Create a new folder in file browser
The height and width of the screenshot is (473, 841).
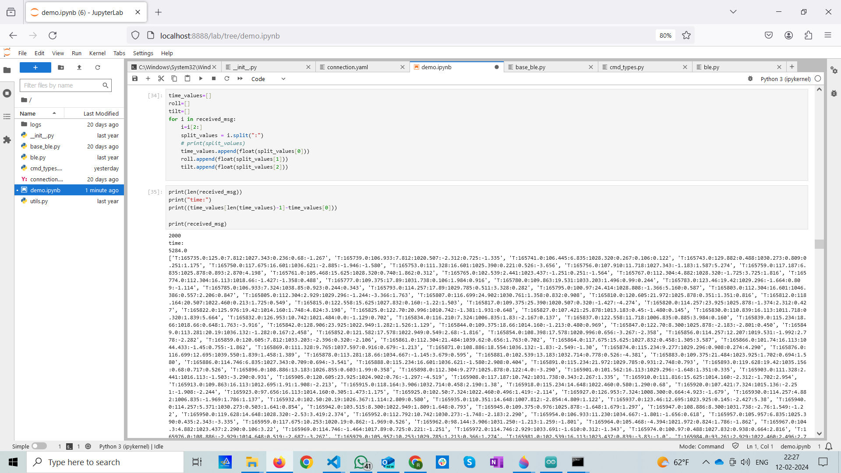coord(61,67)
